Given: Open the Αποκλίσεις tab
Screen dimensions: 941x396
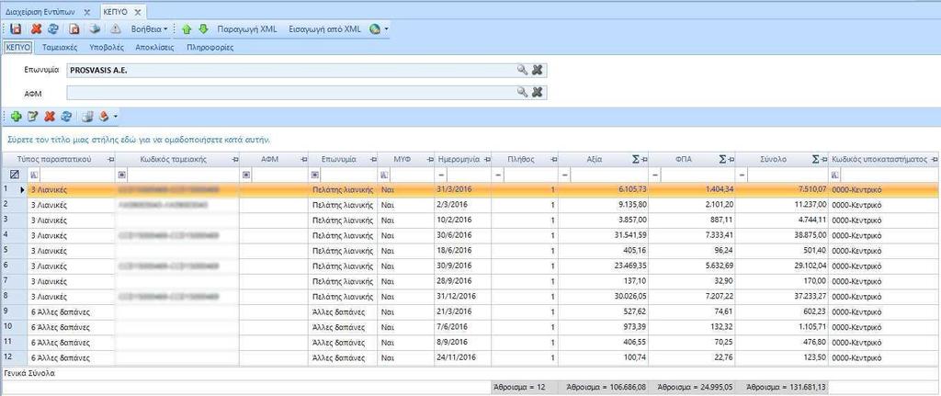Looking at the screenshot, I should point(154,47).
